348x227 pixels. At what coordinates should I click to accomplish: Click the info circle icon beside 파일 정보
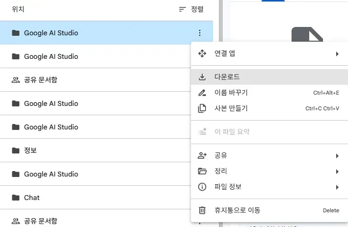(202, 187)
